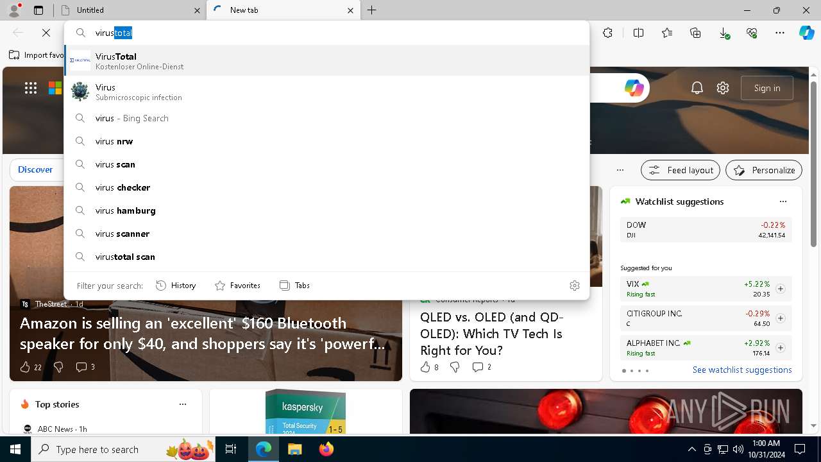Open the DOW stock row

(x=706, y=230)
